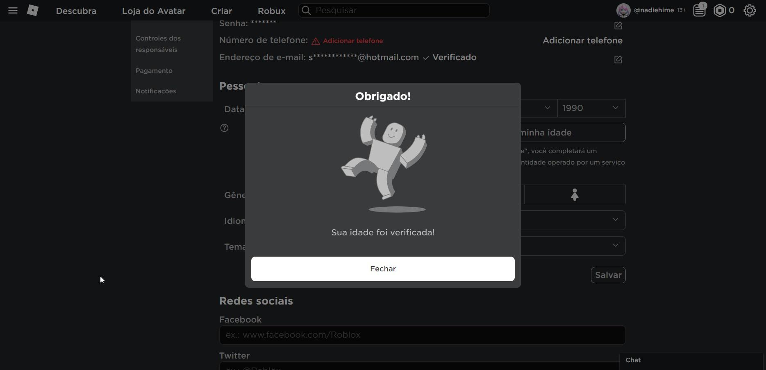This screenshot has height=370, width=766.
Task: Expand the birth year 1990 dropdown
Action: click(591, 108)
